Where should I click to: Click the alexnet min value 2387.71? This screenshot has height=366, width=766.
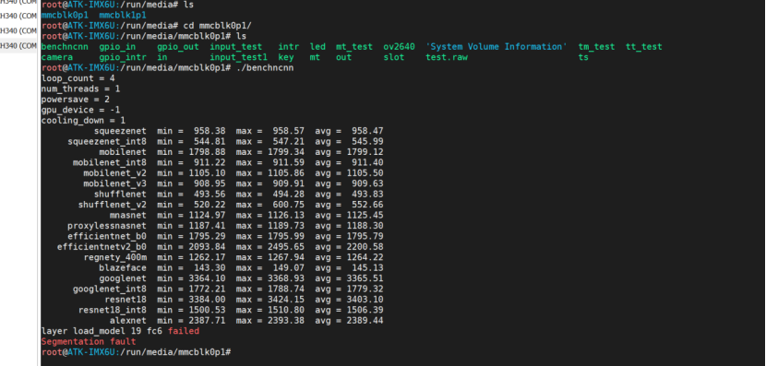point(207,321)
